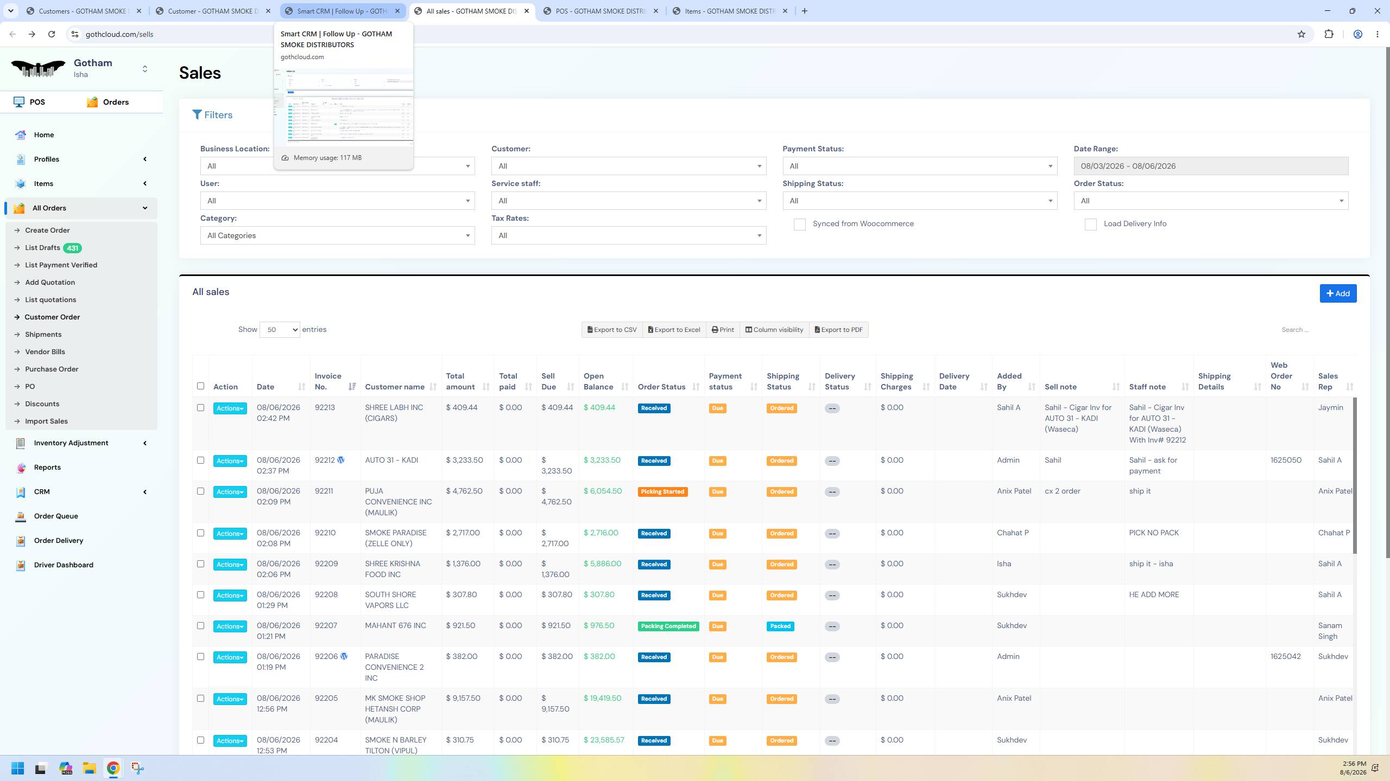Click WooCommerce icon beside invoice 92212

pyautogui.click(x=341, y=460)
